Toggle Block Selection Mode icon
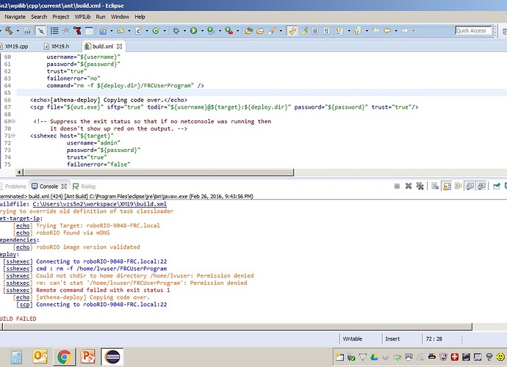 315,31
